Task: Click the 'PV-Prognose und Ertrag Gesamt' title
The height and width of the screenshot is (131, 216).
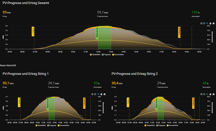Action: pyautogui.click(x=26, y=3)
